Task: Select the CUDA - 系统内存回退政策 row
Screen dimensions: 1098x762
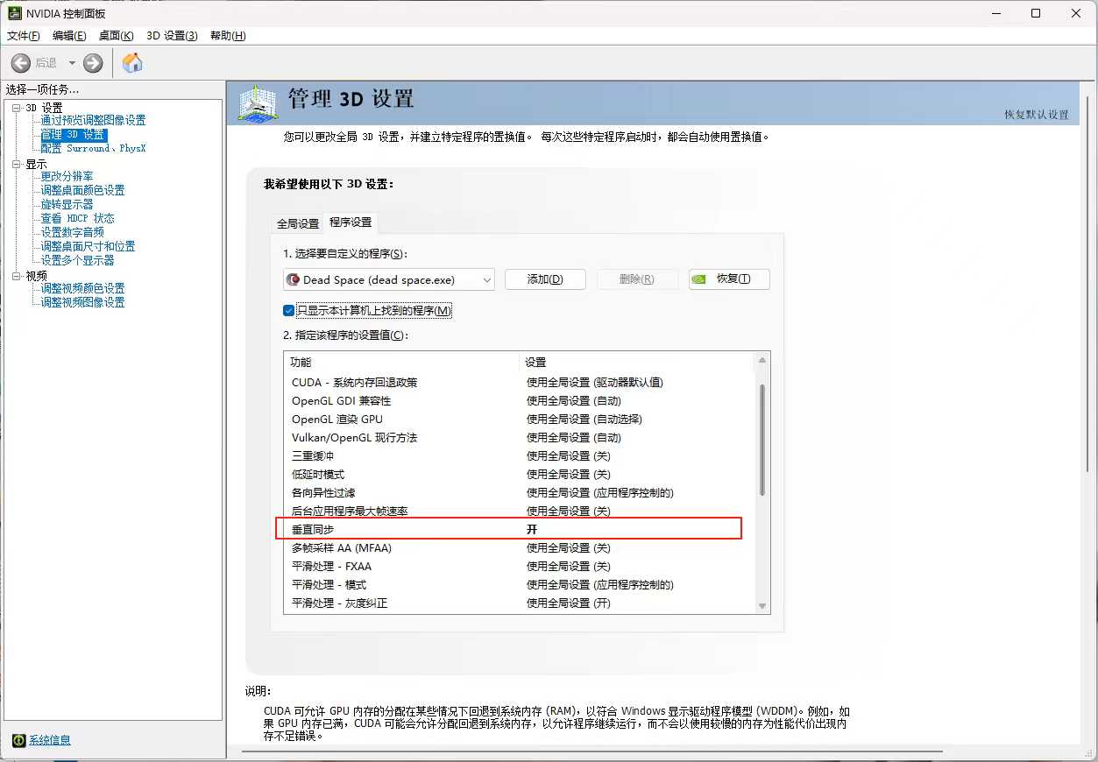Action: 519,383
